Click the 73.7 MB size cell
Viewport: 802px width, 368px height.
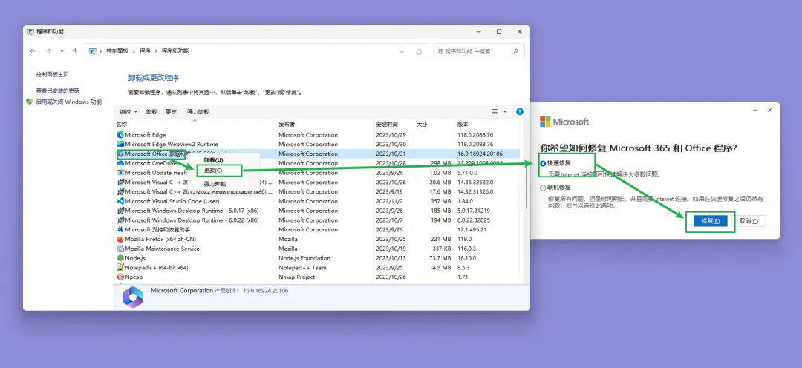440,258
